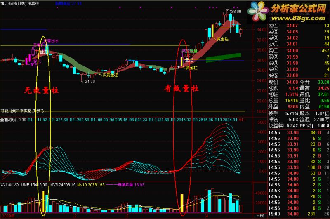Click the 最高 34.25 value

(323, 88)
